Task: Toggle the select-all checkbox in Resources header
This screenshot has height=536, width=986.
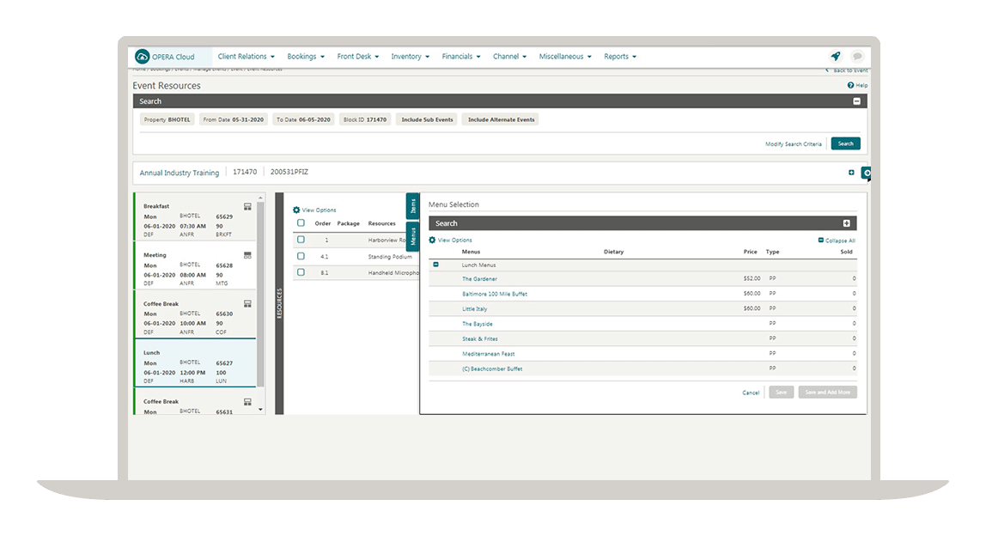Action: click(x=301, y=223)
